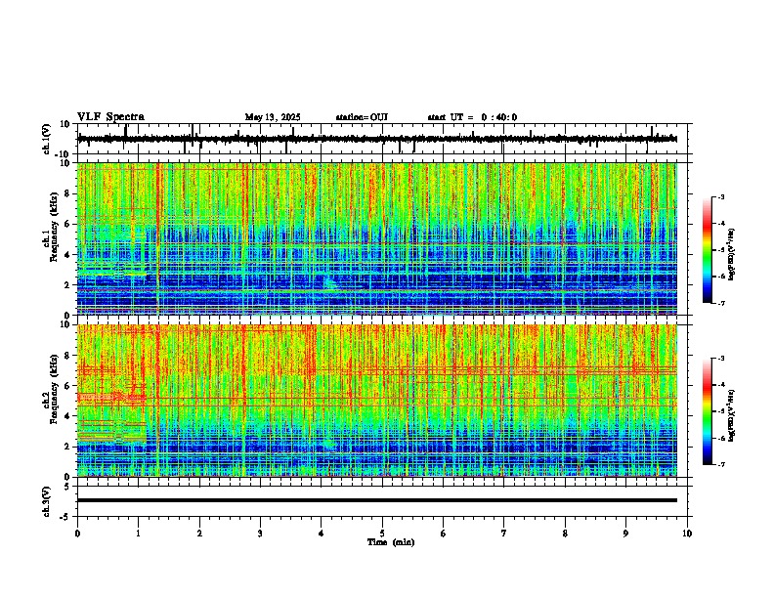Select the "start UT = 0 : 40: 0" text
This screenshot has height=598, width=774.
[472, 117]
